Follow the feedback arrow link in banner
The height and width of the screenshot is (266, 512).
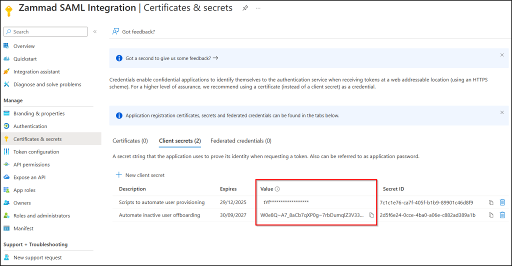(x=215, y=58)
